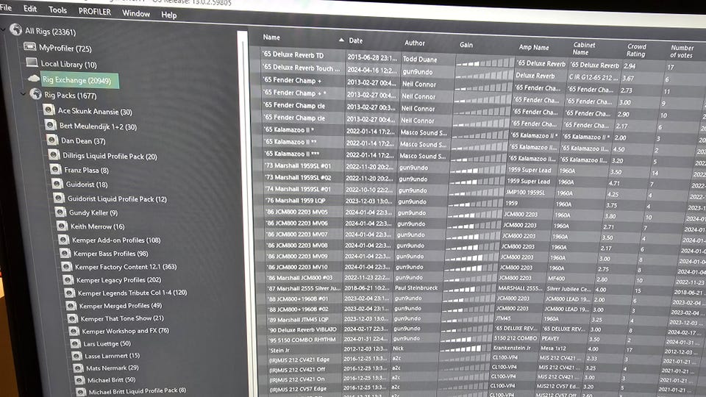Click the Rig Exchange cloud icon
Image resolution: width=706 pixels, height=397 pixels.
34,79
